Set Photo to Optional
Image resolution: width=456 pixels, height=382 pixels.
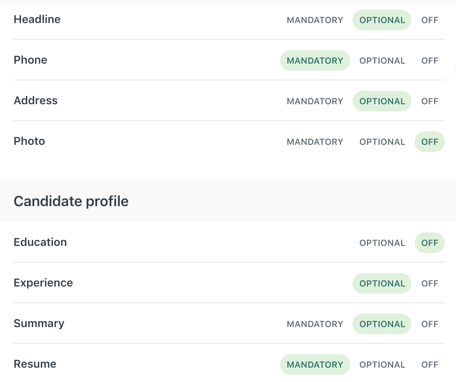tap(382, 142)
